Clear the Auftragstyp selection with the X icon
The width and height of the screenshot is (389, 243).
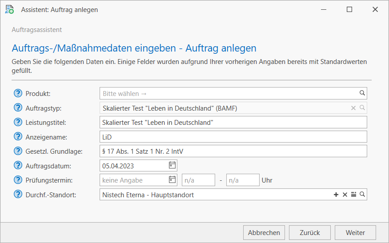click(x=353, y=108)
